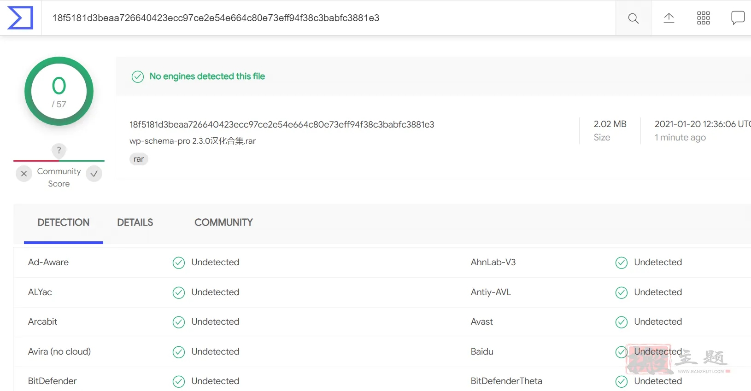Click the Baidu engine name
This screenshot has height=391, width=751.
[x=482, y=351]
